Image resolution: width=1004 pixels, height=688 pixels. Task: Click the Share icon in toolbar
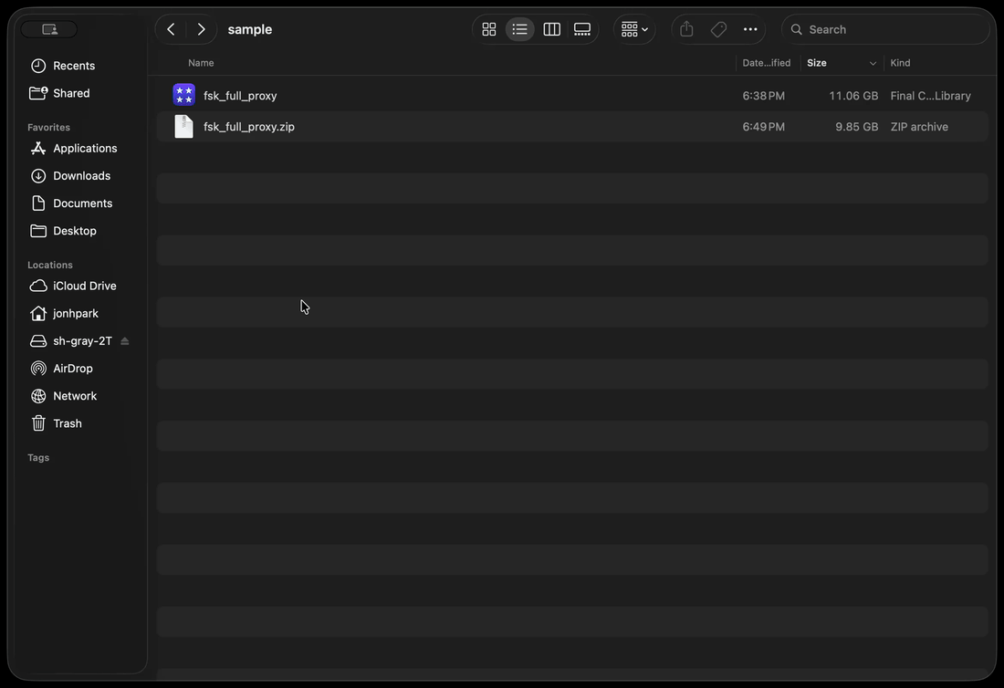coord(686,29)
